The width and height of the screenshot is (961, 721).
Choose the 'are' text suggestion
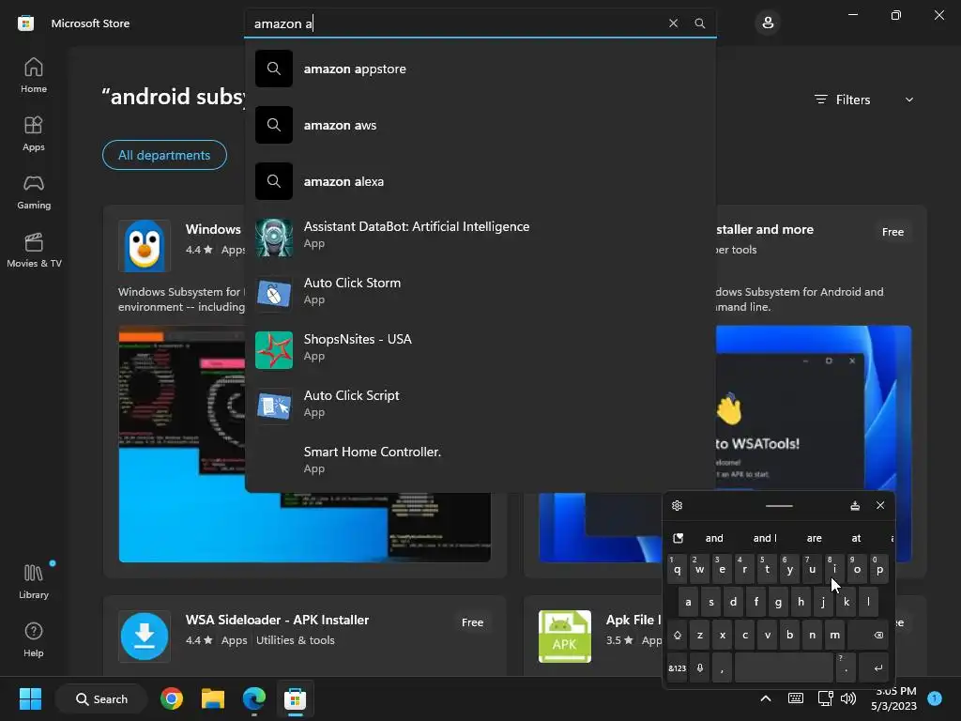(x=814, y=538)
